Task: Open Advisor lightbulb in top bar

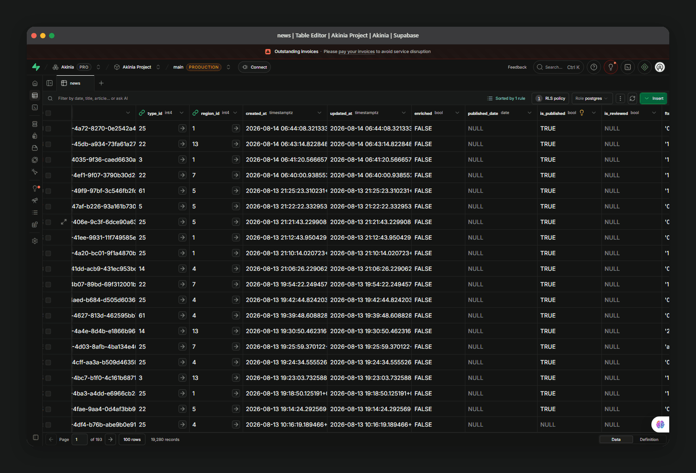Action: 611,67
